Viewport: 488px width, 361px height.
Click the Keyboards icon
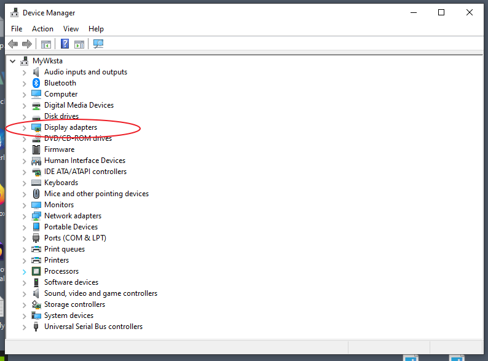pyautogui.click(x=36, y=183)
